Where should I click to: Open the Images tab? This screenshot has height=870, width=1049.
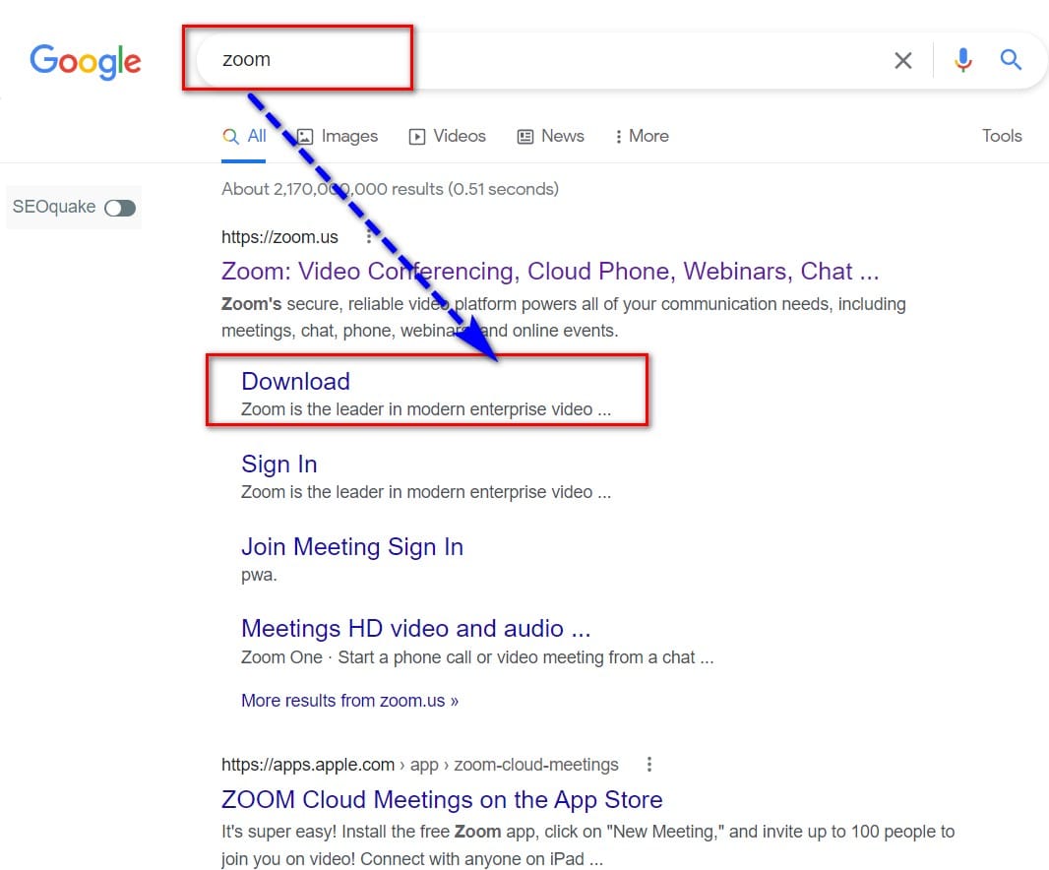(338, 137)
